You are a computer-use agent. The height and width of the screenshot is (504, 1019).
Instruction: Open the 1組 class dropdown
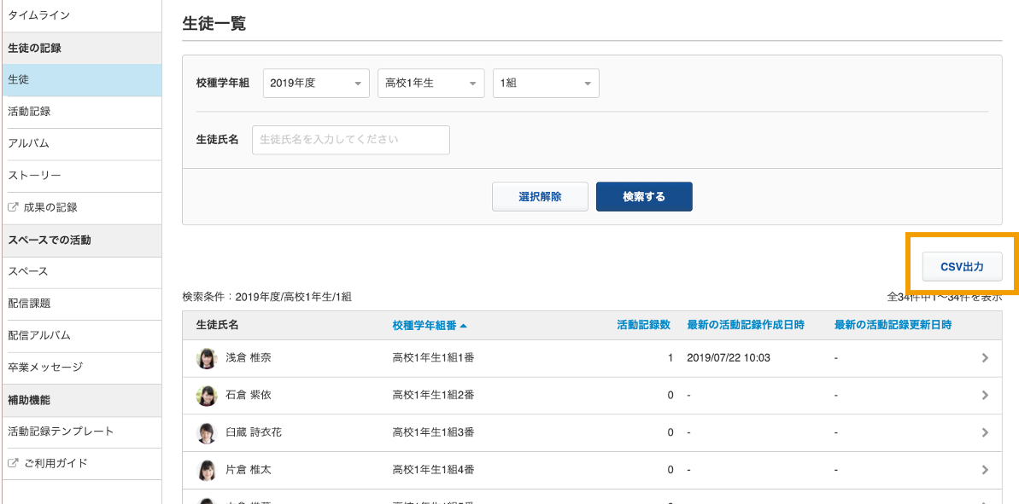546,83
